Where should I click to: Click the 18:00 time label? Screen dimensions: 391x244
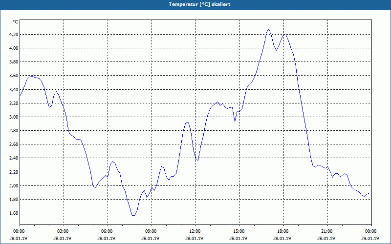pos(283,231)
